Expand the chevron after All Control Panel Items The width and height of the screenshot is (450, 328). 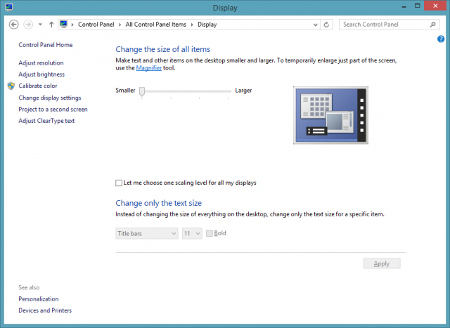192,25
